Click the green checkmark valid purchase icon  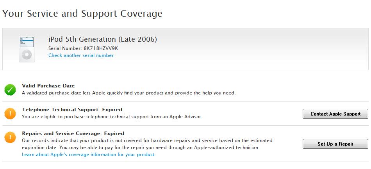(10, 90)
